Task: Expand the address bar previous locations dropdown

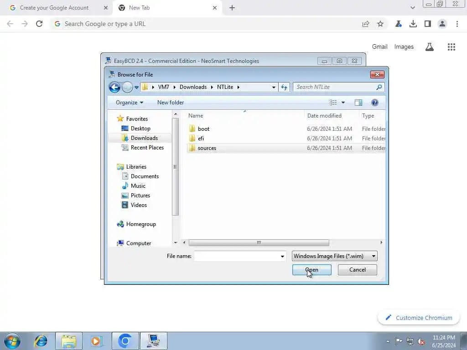Action: pos(274,87)
